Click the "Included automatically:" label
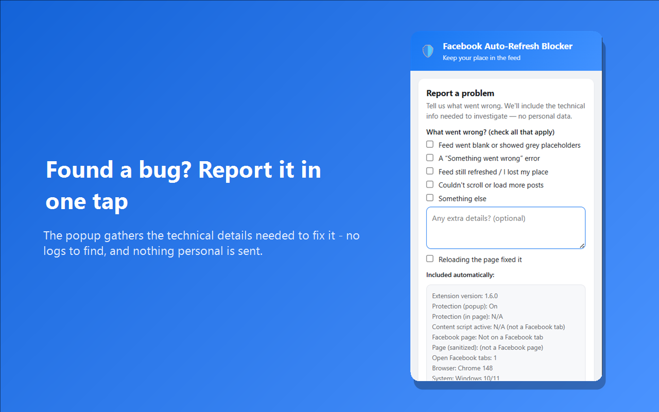The width and height of the screenshot is (659, 412). pyautogui.click(x=460, y=275)
